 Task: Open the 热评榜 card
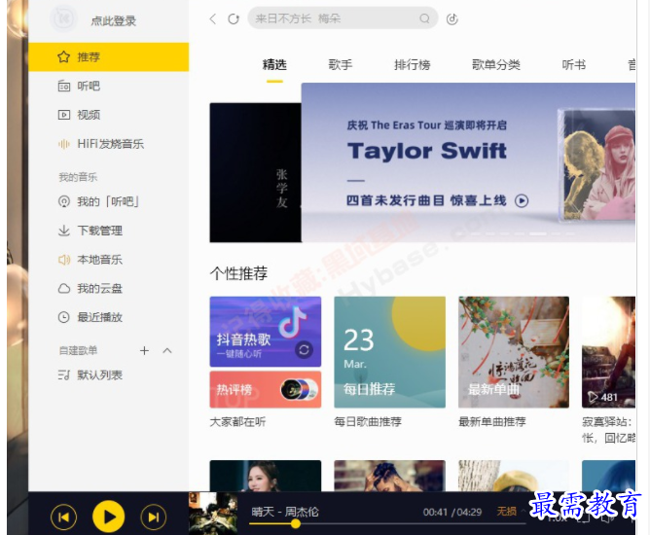266,389
